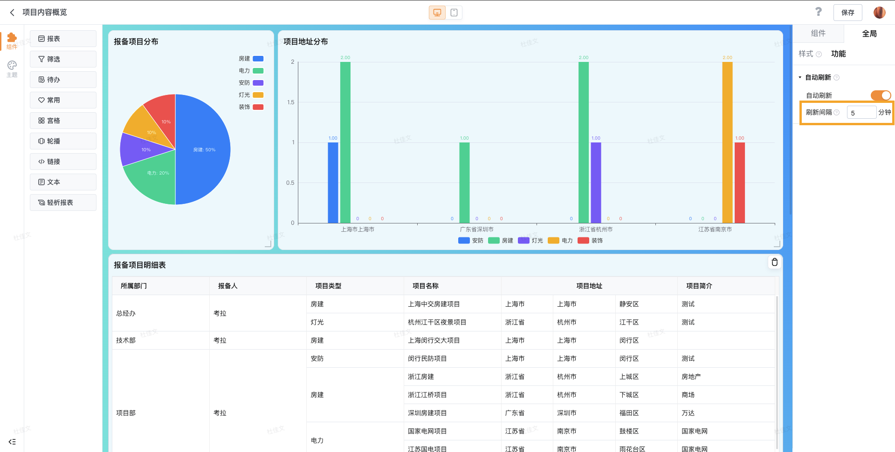Switch to the 组件 tab

(x=818, y=34)
